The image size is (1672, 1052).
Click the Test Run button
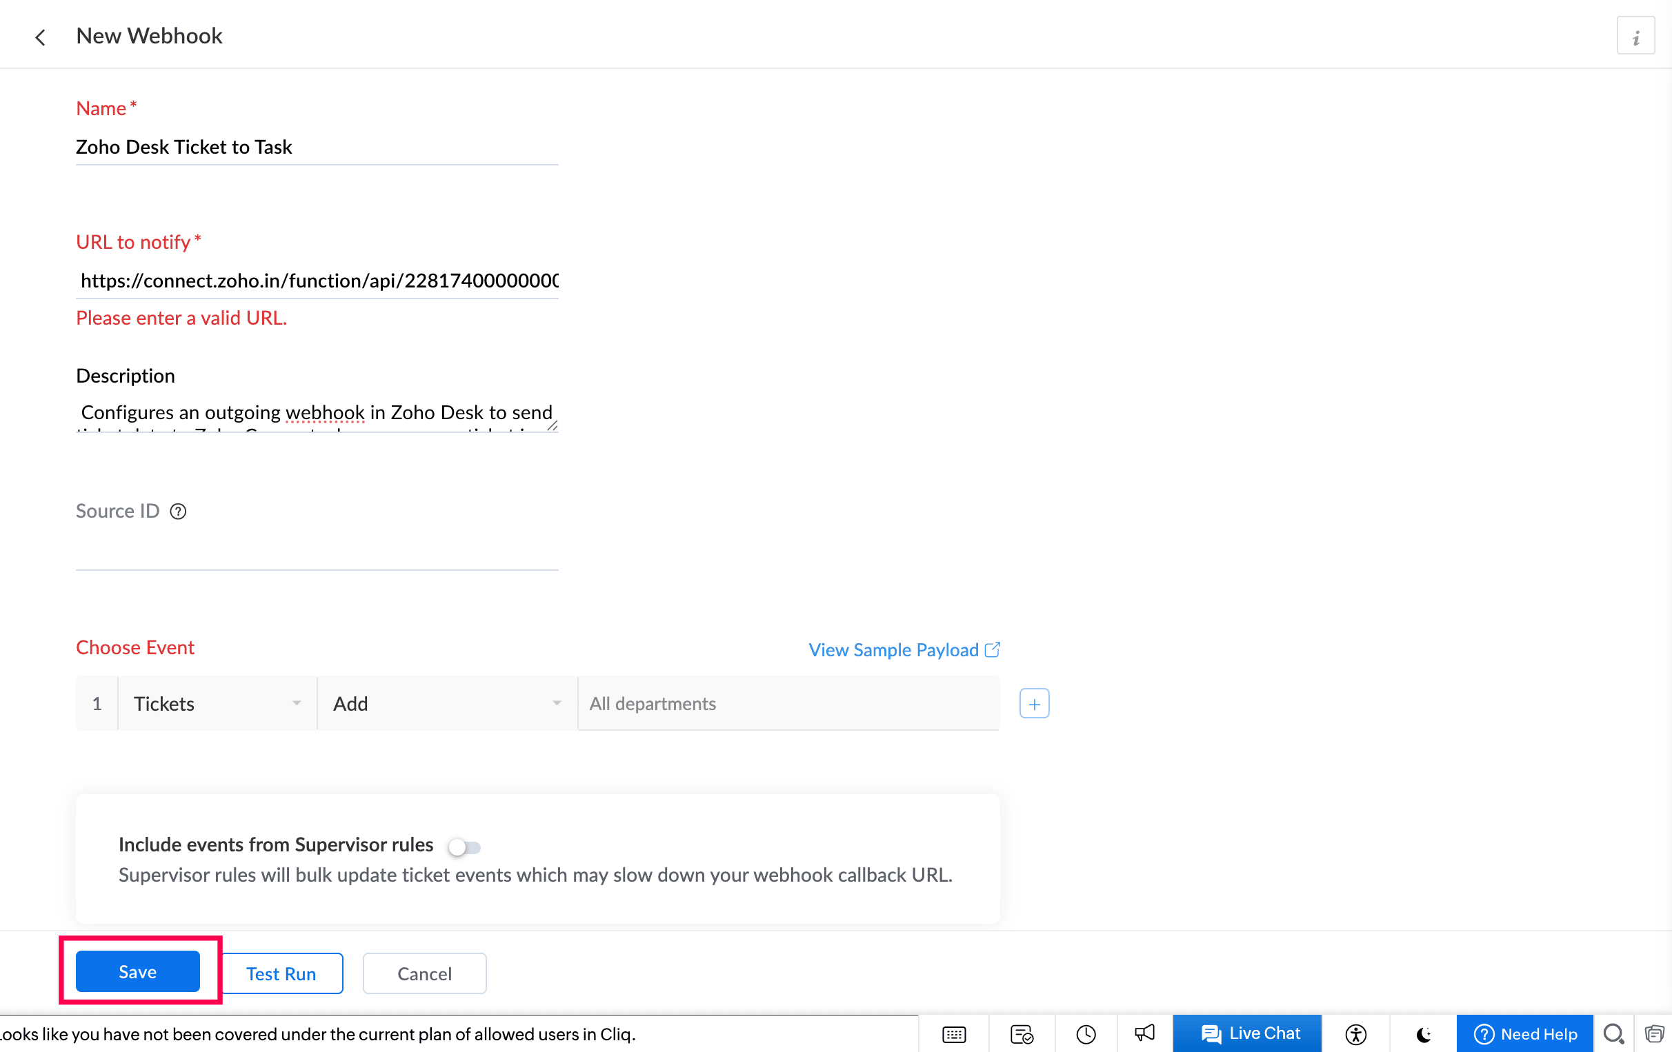(x=281, y=973)
